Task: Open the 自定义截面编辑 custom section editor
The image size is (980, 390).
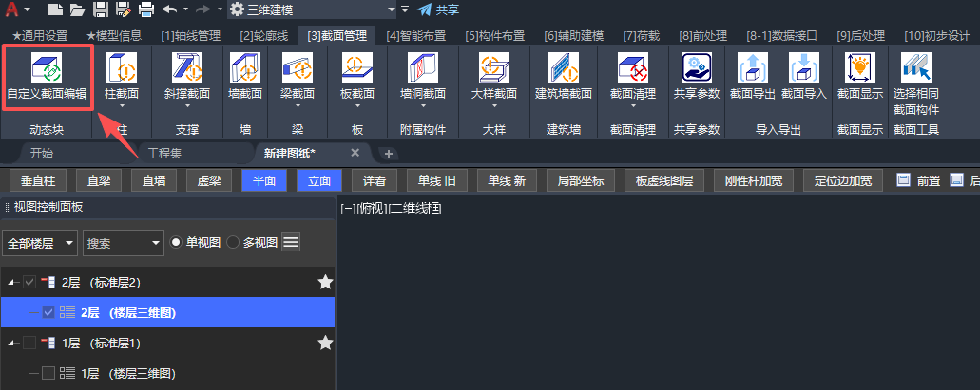Action: tap(48, 78)
